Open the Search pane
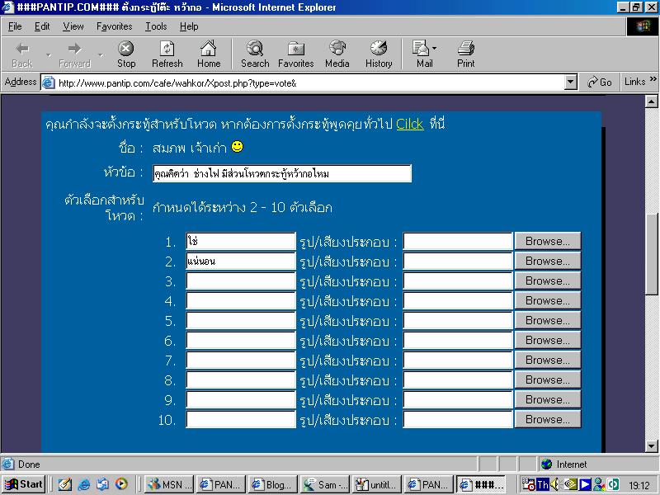This screenshot has height=495, width=660. click(x=255, y=54)
